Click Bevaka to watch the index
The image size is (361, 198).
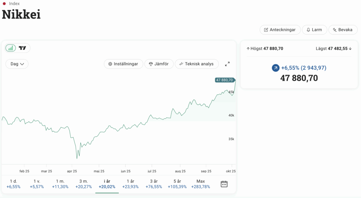point(343,30)
